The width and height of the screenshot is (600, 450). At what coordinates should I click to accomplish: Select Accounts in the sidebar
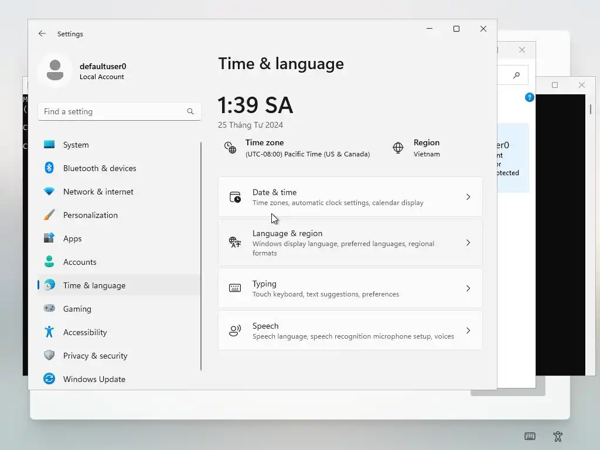119,262
